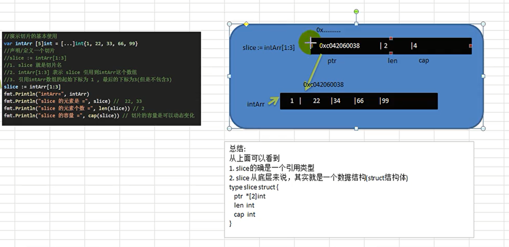
Task: Click the right-middle sizing handle of the blue shape
Action: pos(483,76)
